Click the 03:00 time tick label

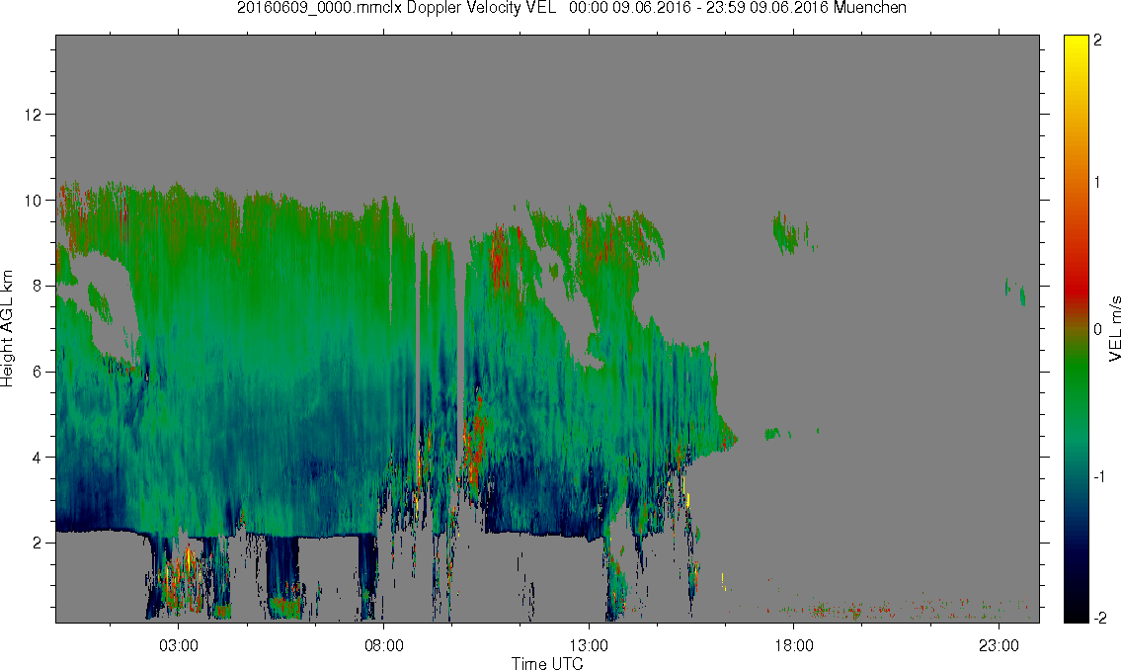pyautogui.click(x=178, y=645)
